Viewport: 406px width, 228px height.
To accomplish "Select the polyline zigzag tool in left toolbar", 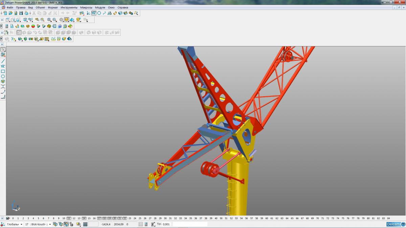I will coord(3,66).
